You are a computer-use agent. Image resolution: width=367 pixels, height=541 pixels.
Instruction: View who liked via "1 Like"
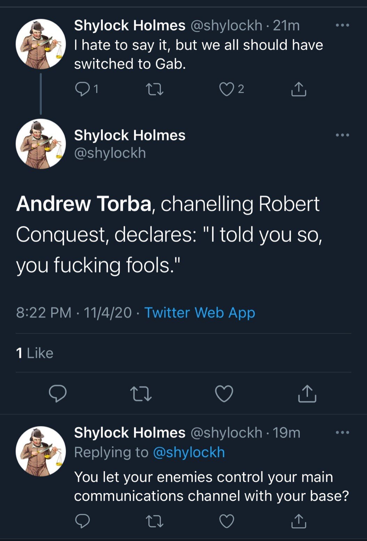(x=34, y=353)
